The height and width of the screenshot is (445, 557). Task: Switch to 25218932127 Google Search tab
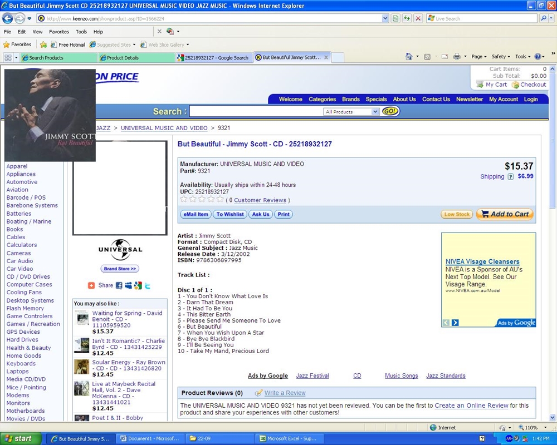point(215,57)
